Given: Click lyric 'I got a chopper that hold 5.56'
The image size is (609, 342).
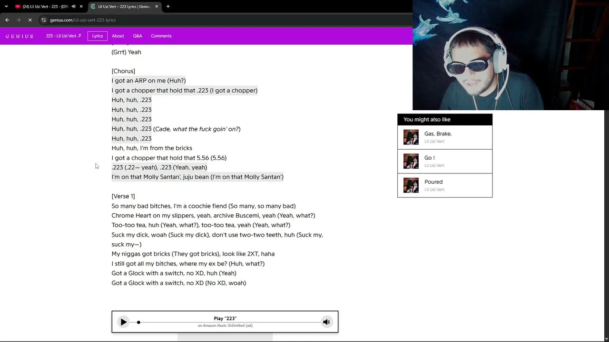Looking at the screenshot, I should point(169,158).
